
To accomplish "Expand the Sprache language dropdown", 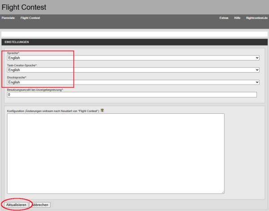I will 133,58.
